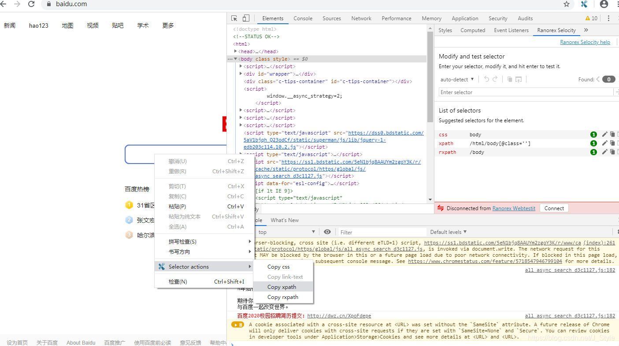The image size is (619, 346).
Task: Show more sidebar tabs with the double chevron
Action: 586,30
